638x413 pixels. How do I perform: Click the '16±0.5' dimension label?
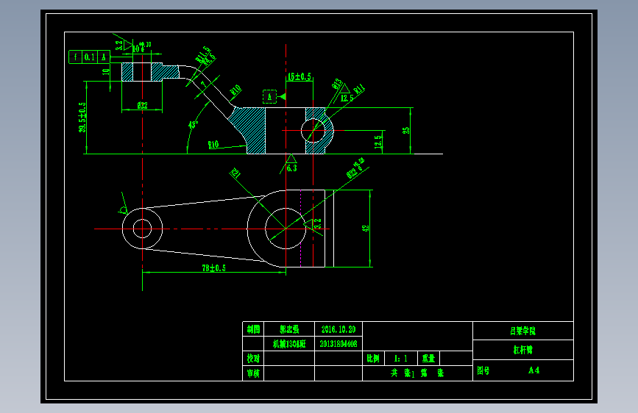pyautogui.click(x=299, y=77)
